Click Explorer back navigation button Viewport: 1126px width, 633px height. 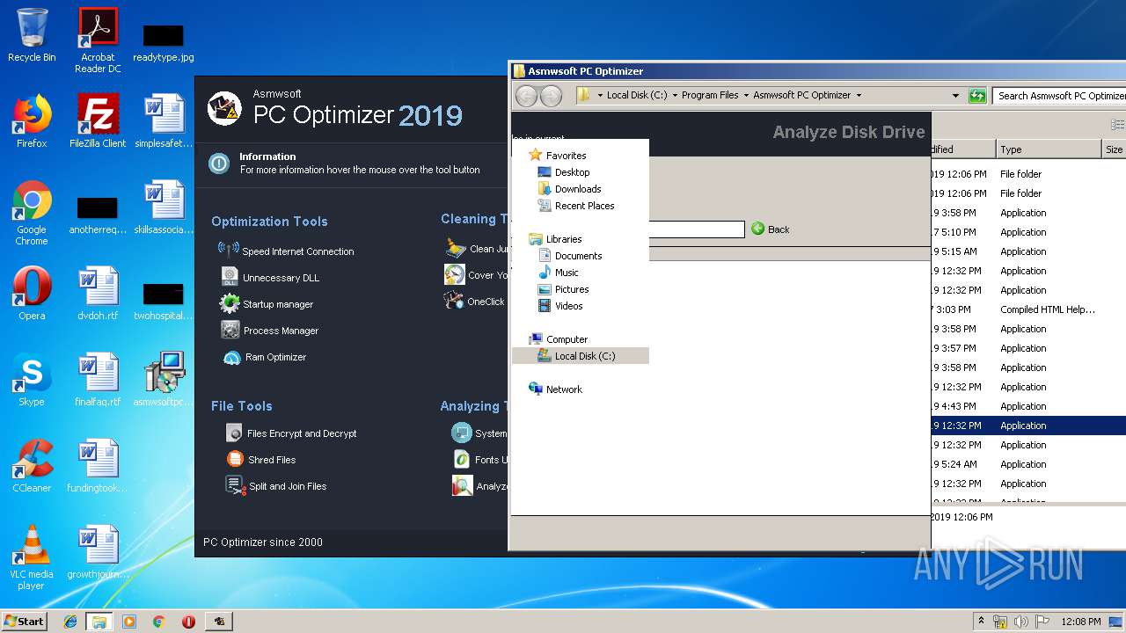526,96
